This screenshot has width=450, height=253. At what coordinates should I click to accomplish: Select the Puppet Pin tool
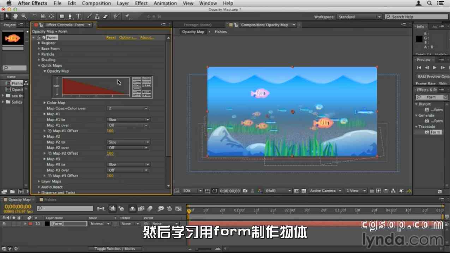click(127, 16)
